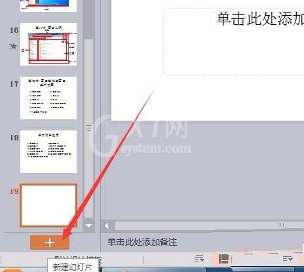304x272 pixels.
Task: Select slide 18 thumbnail
Action: (48, 151)
